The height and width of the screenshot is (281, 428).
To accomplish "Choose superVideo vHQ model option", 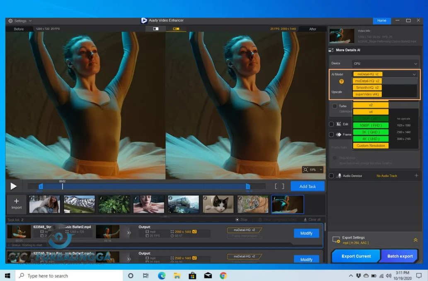I will tap(367, 94).
